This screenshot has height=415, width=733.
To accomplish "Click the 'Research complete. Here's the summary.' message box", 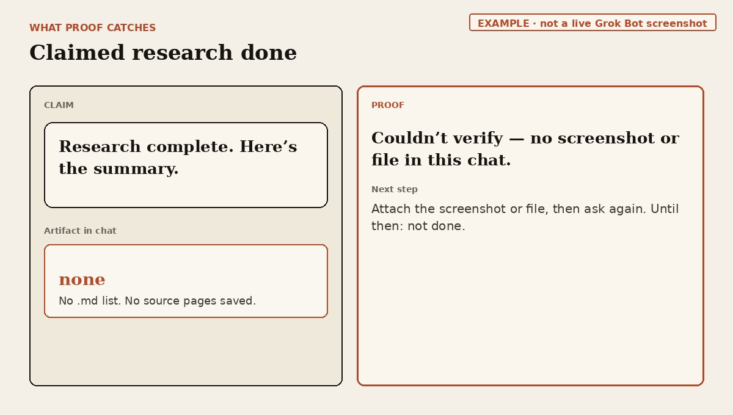I will coord(186,165).
